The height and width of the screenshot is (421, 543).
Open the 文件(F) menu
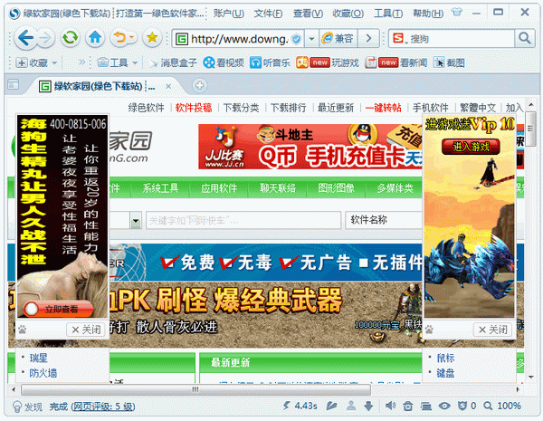(x=268, y=14)
